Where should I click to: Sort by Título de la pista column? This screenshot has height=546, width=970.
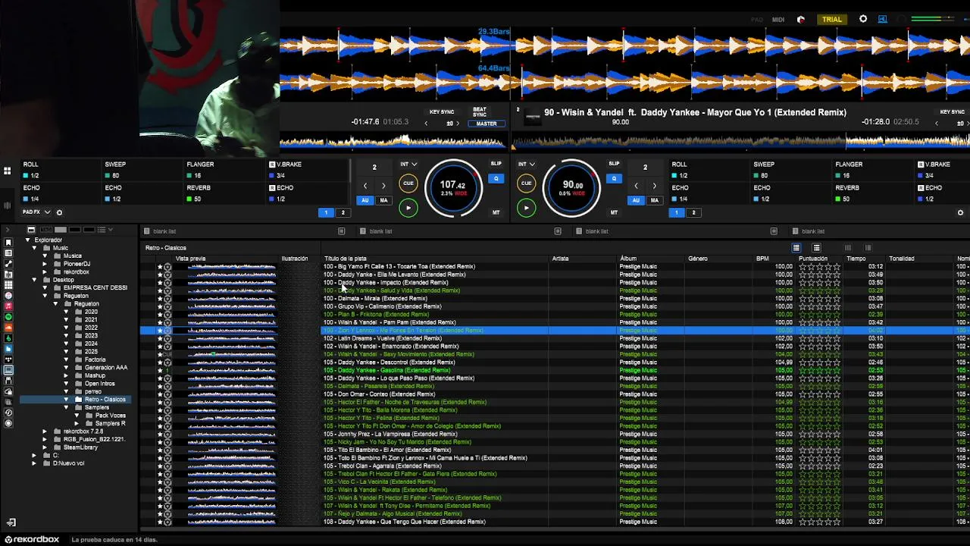pos(345,259)
